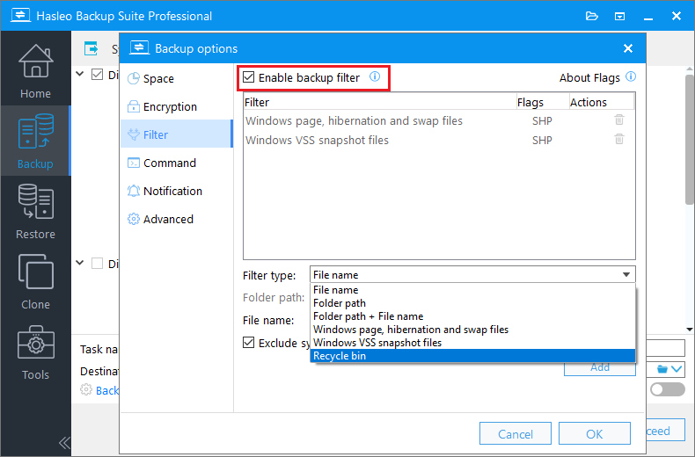Select File name from filter type list
The width and height of the screenshot is (695, 457).
(x=472, y=290)
